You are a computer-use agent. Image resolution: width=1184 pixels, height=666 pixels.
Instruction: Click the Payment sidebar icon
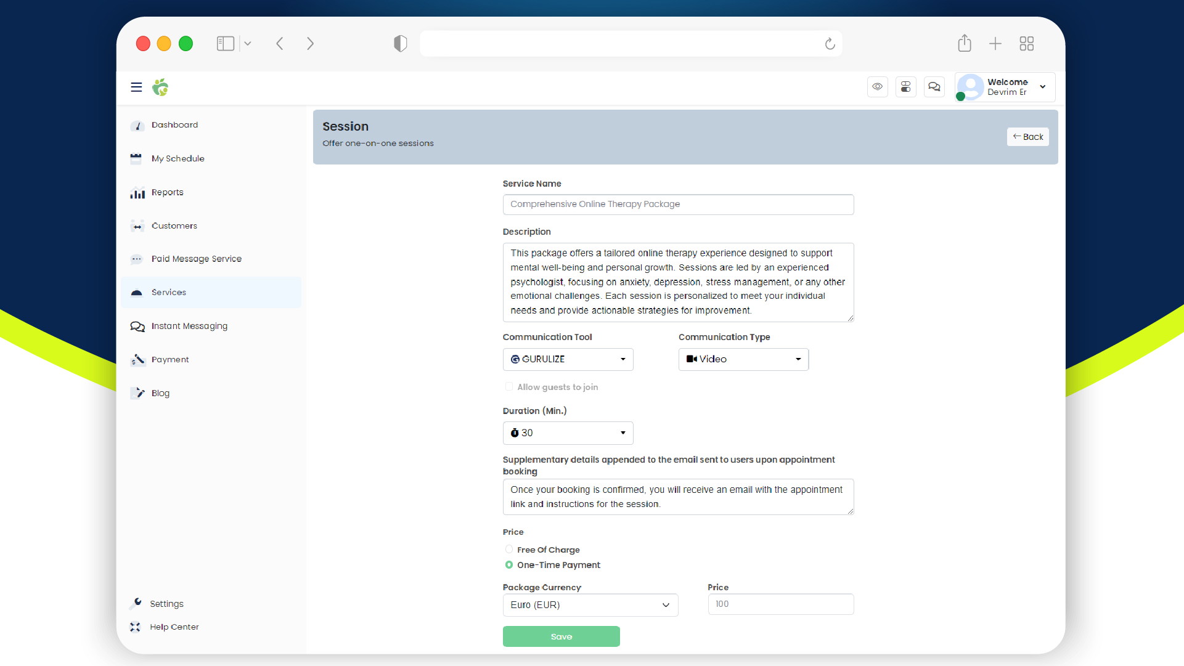[137, 359]
